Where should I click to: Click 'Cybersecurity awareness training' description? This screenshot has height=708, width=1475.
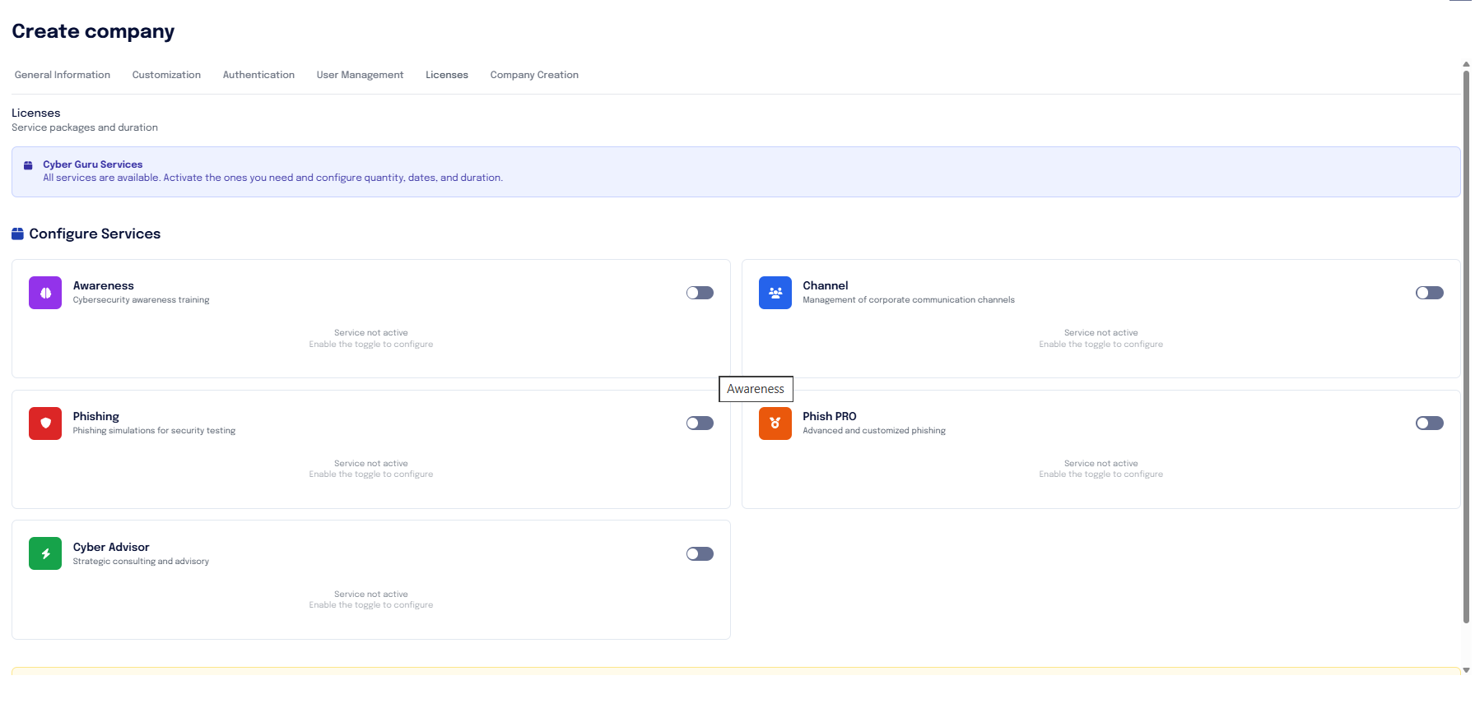point(142,300)
